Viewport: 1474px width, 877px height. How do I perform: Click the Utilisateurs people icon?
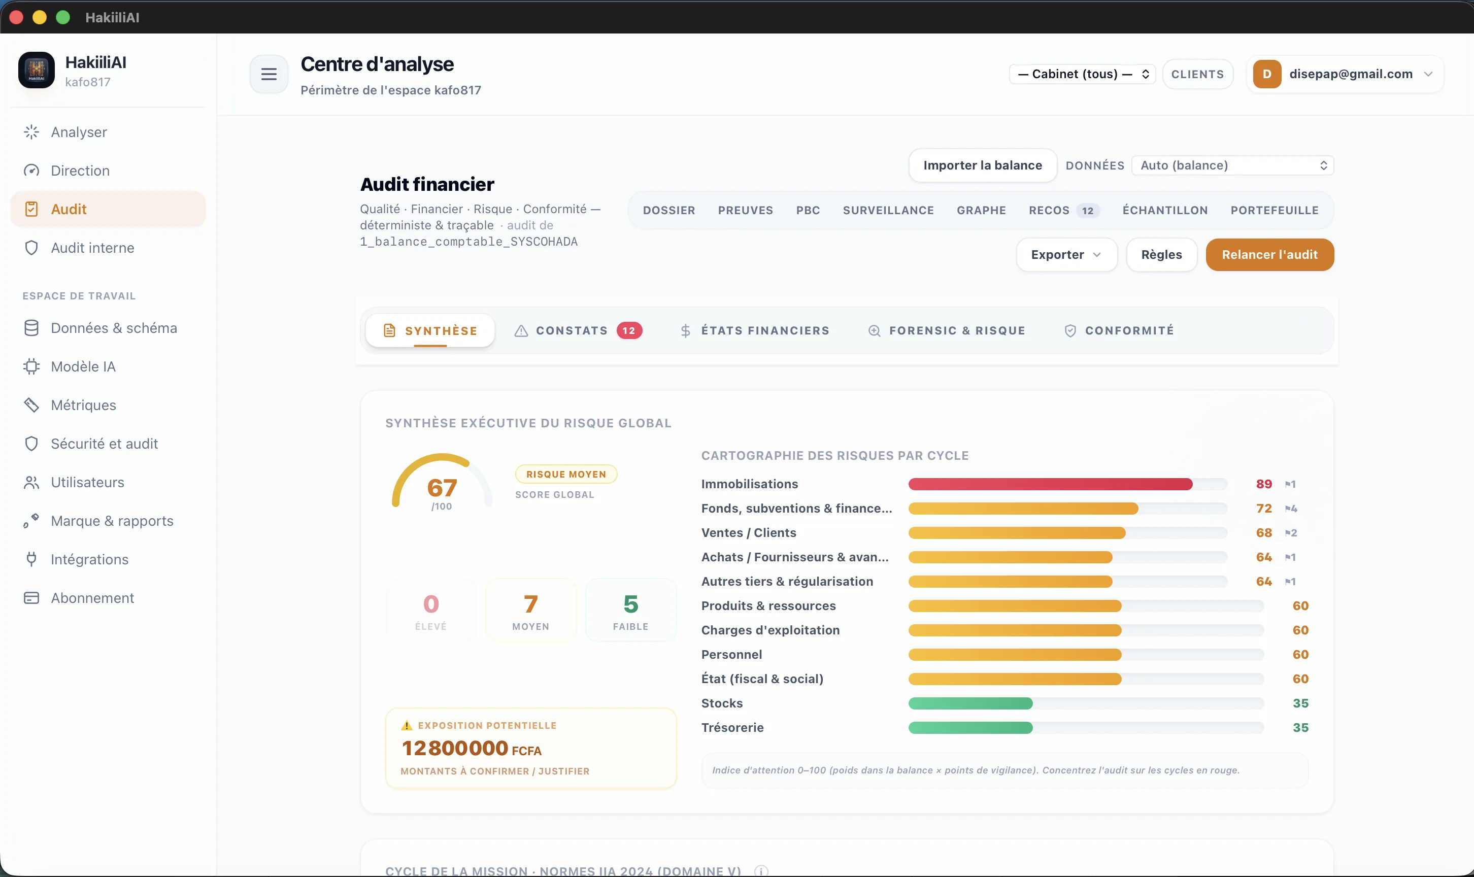(x=31, y=482)
